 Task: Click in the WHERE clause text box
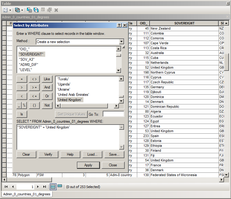pyautogui.click(x=68, y=137)
